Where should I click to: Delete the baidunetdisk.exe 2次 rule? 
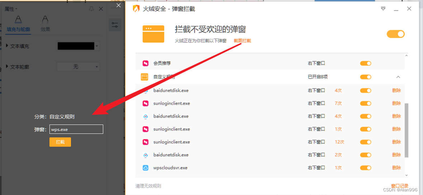396,155
